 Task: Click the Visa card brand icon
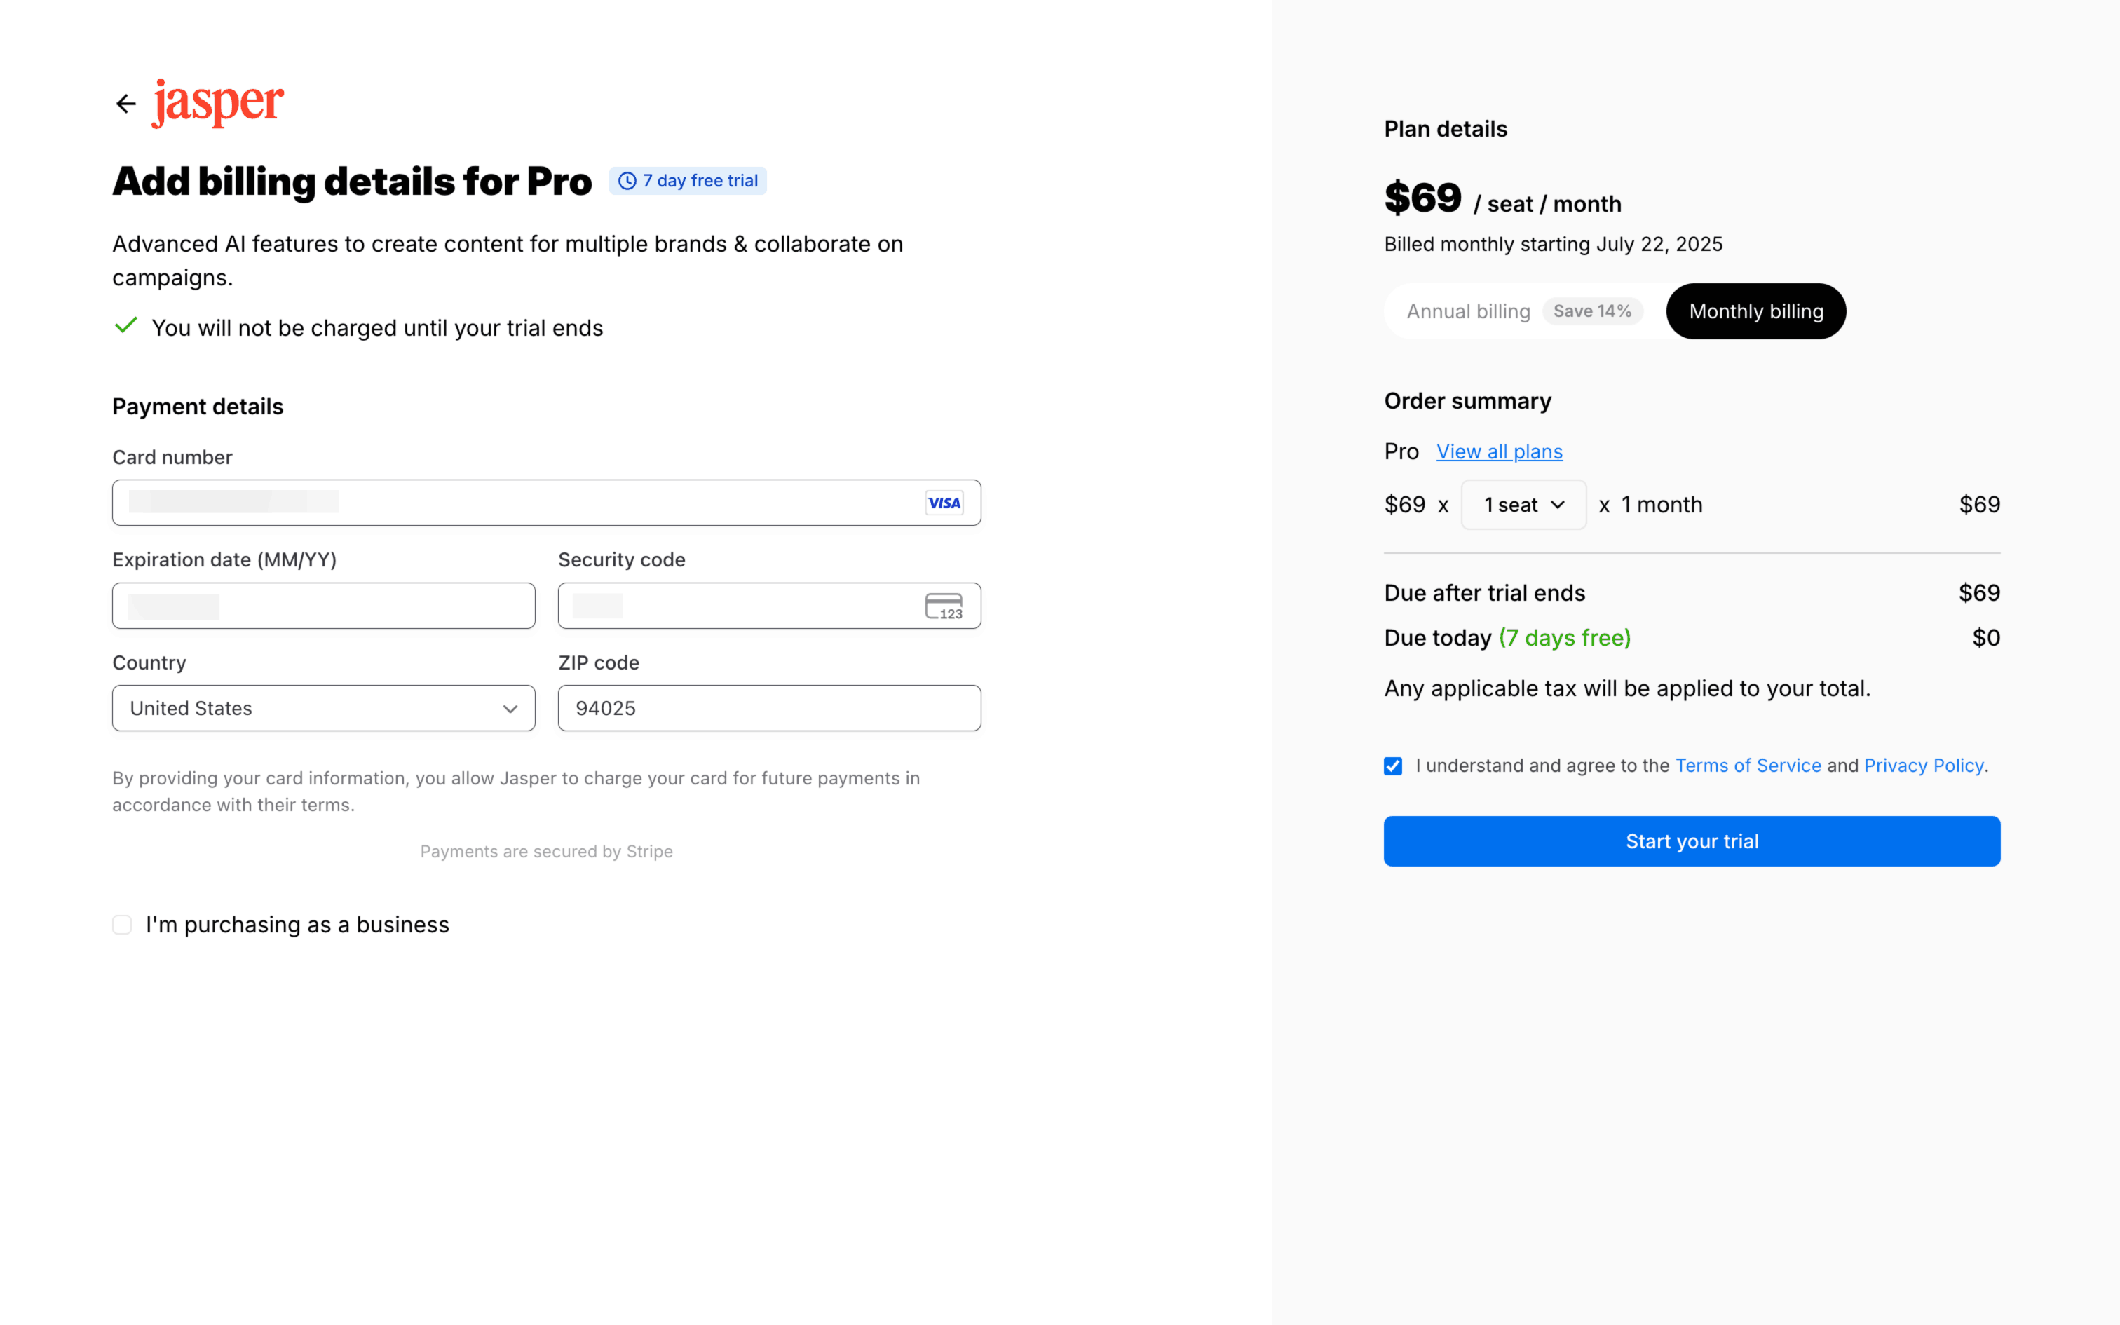tap(944, 503)
